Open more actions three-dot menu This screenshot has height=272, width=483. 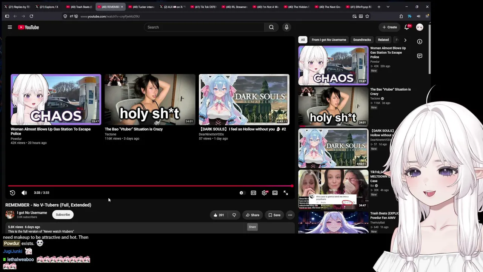pyautogui.click(x=290, y=215)
